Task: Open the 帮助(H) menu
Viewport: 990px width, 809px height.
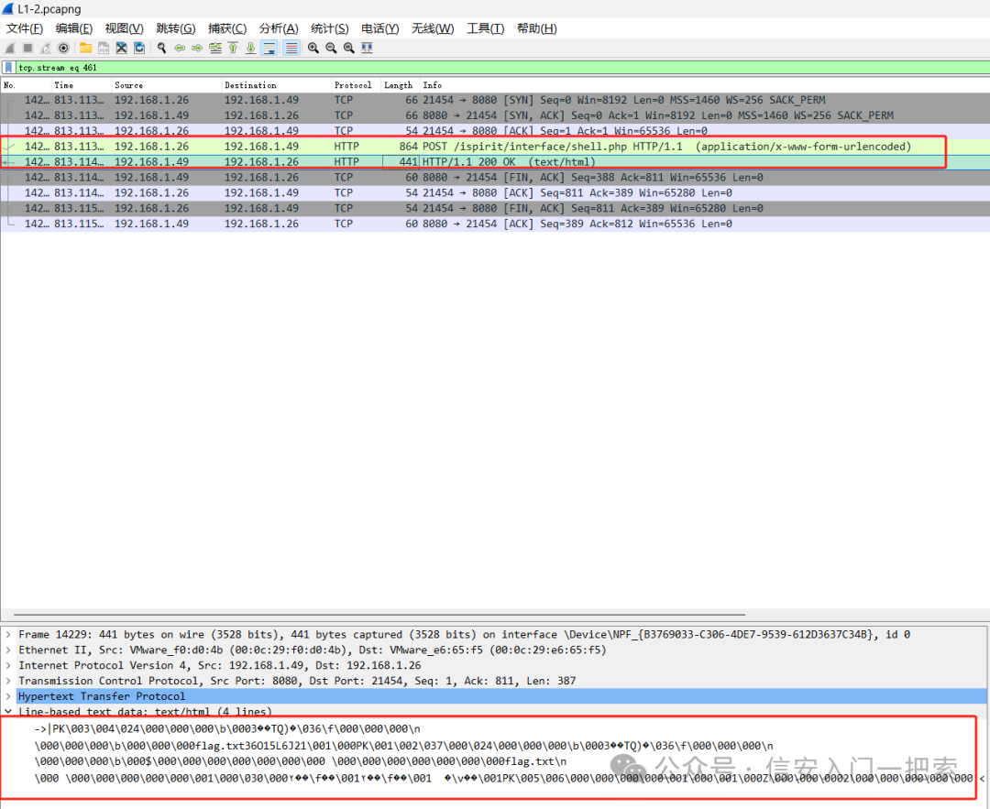Action: [x=536, y=28]
